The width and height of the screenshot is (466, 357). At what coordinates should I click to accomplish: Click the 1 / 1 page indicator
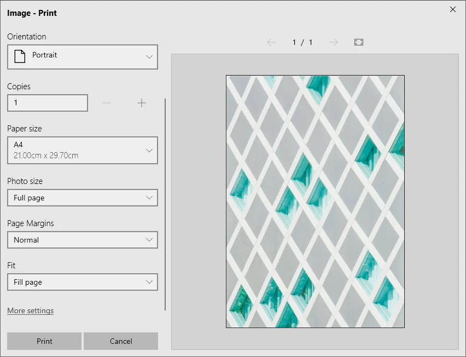click(x=302, y=42)
